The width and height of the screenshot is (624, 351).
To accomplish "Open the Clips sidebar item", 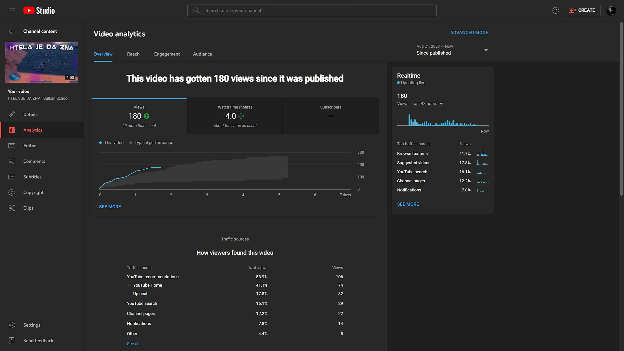I will [42, 208].
